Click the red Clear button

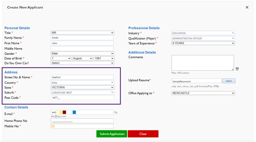(143, 134)
